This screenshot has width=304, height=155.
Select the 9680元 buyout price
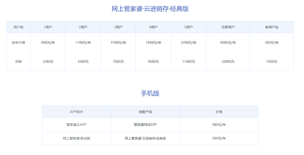point(153,61)
